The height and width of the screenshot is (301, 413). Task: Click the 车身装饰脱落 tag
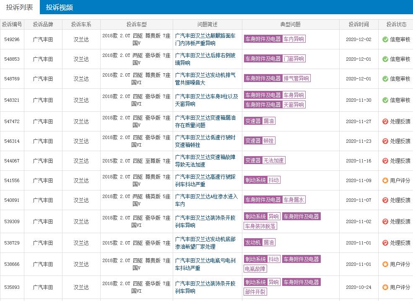260,226
